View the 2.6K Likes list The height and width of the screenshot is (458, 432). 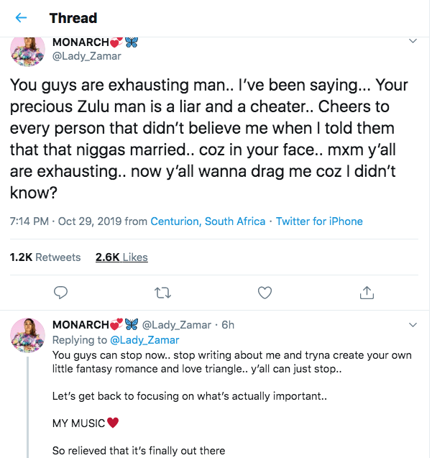[121, 257]
